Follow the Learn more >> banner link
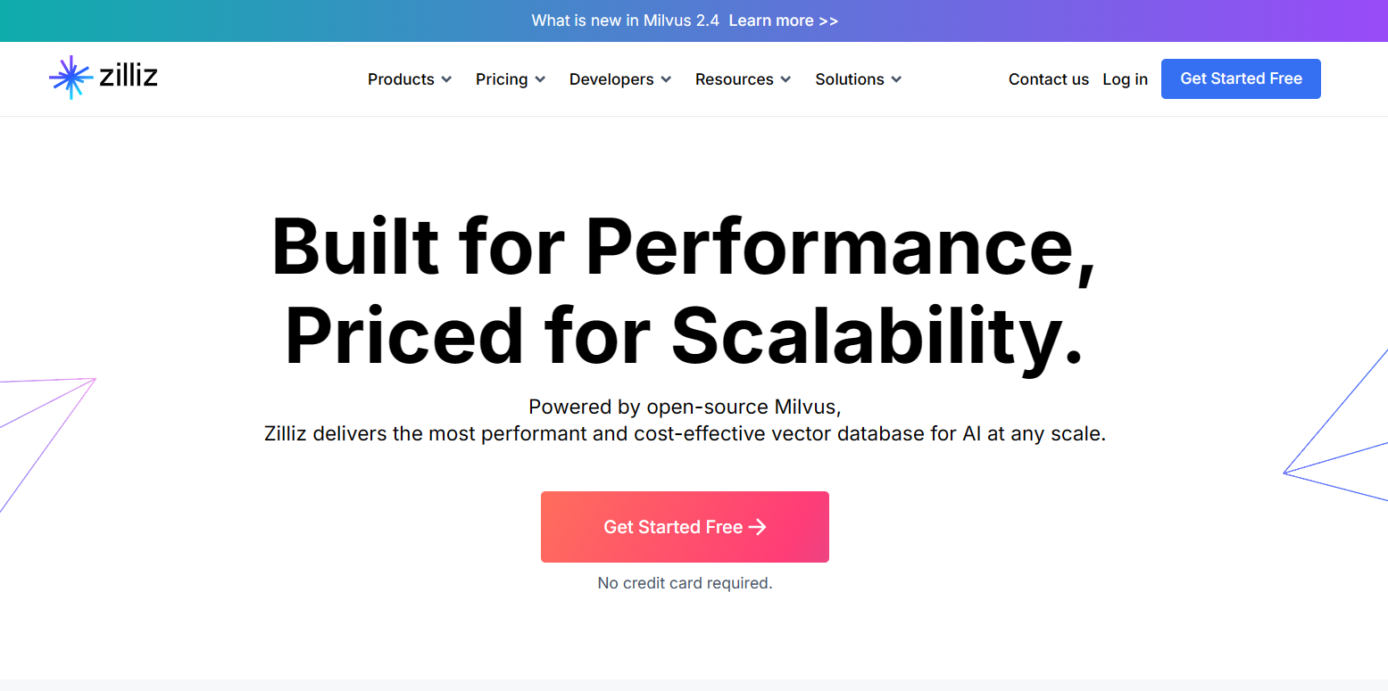Image resolution: width=1388 pixels, height=691 pixels. point(783,21)
